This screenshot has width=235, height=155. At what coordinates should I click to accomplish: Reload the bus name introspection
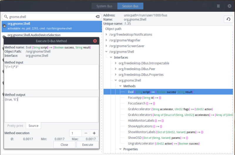[x=229, y=19]
